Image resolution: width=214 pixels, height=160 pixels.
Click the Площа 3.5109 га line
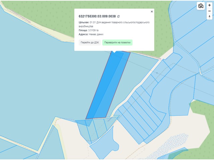click(88, 30)
